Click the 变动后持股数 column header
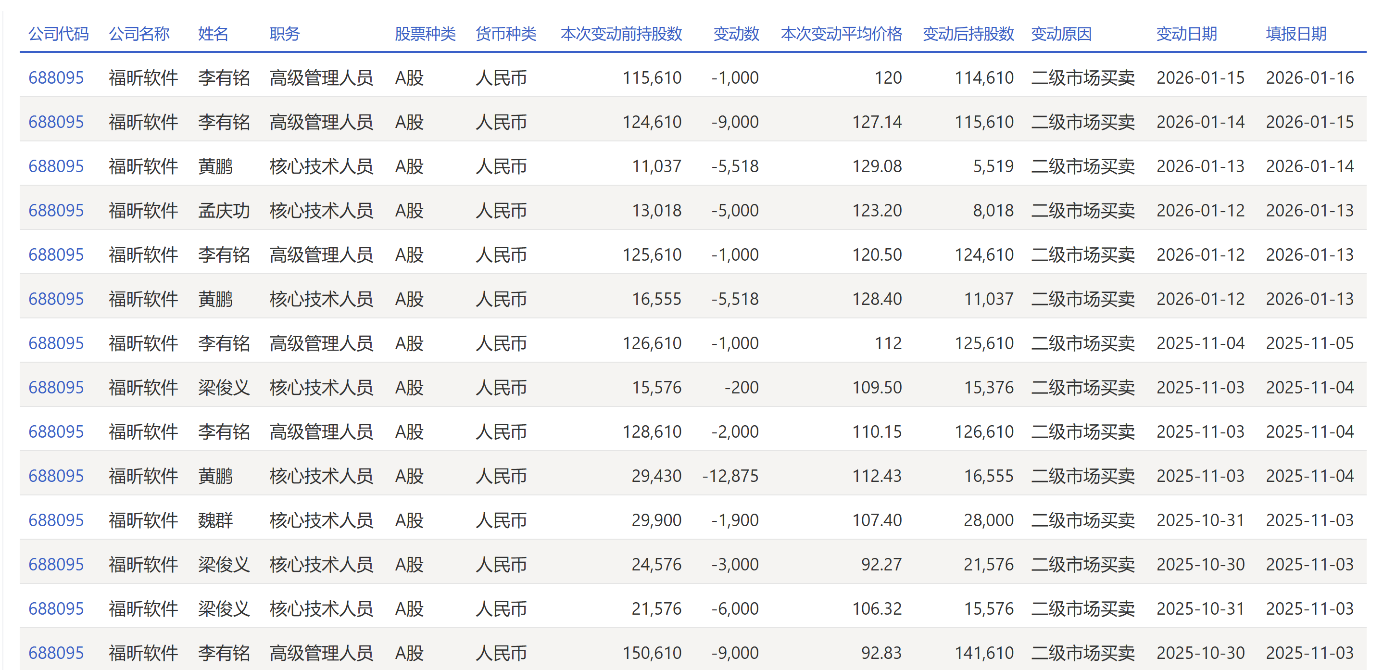Screen dimensions: 1396x670 (x=968, y=34)
